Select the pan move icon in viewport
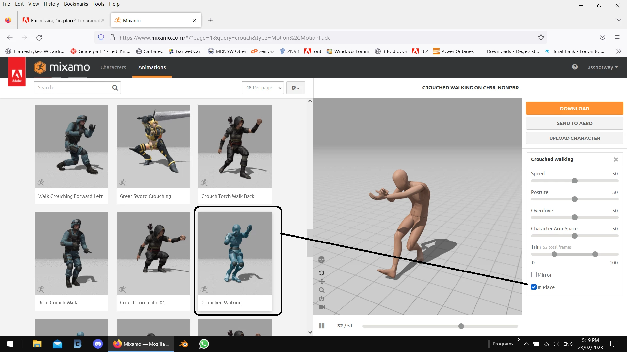 (x=322, y=282)
